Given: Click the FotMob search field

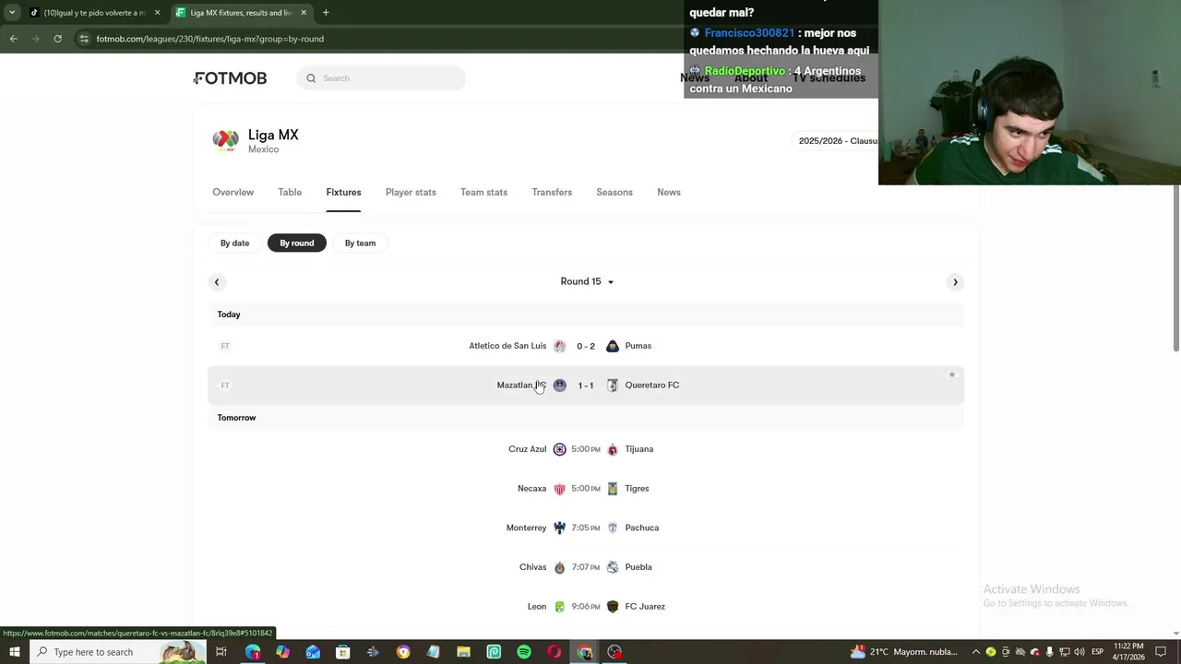Looking at the screenshot, I should point(381,78).
